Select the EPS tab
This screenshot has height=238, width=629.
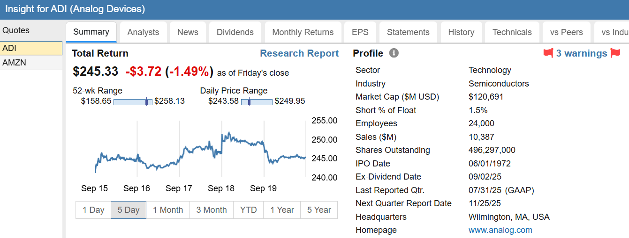pyautogui.click(x=360, y=32)
